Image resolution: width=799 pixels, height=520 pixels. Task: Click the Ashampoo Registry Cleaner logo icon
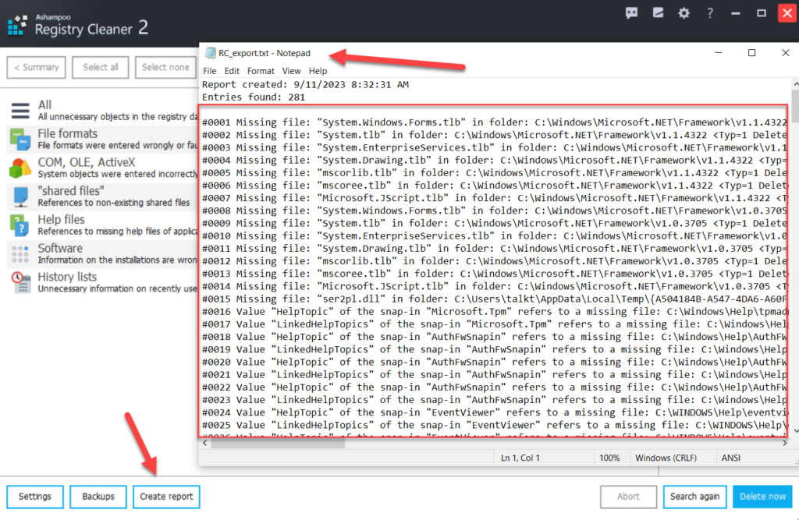17,24
